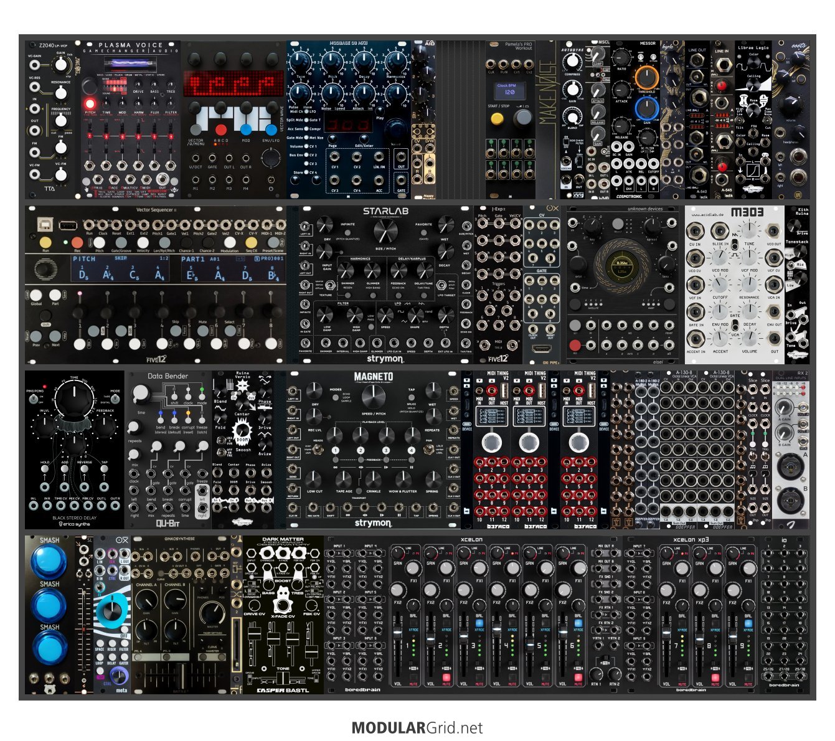Toggle channel 1 MUTE on the xcelon mixer
The width and height of the screenshot is (835, 741).
point(413,677)
